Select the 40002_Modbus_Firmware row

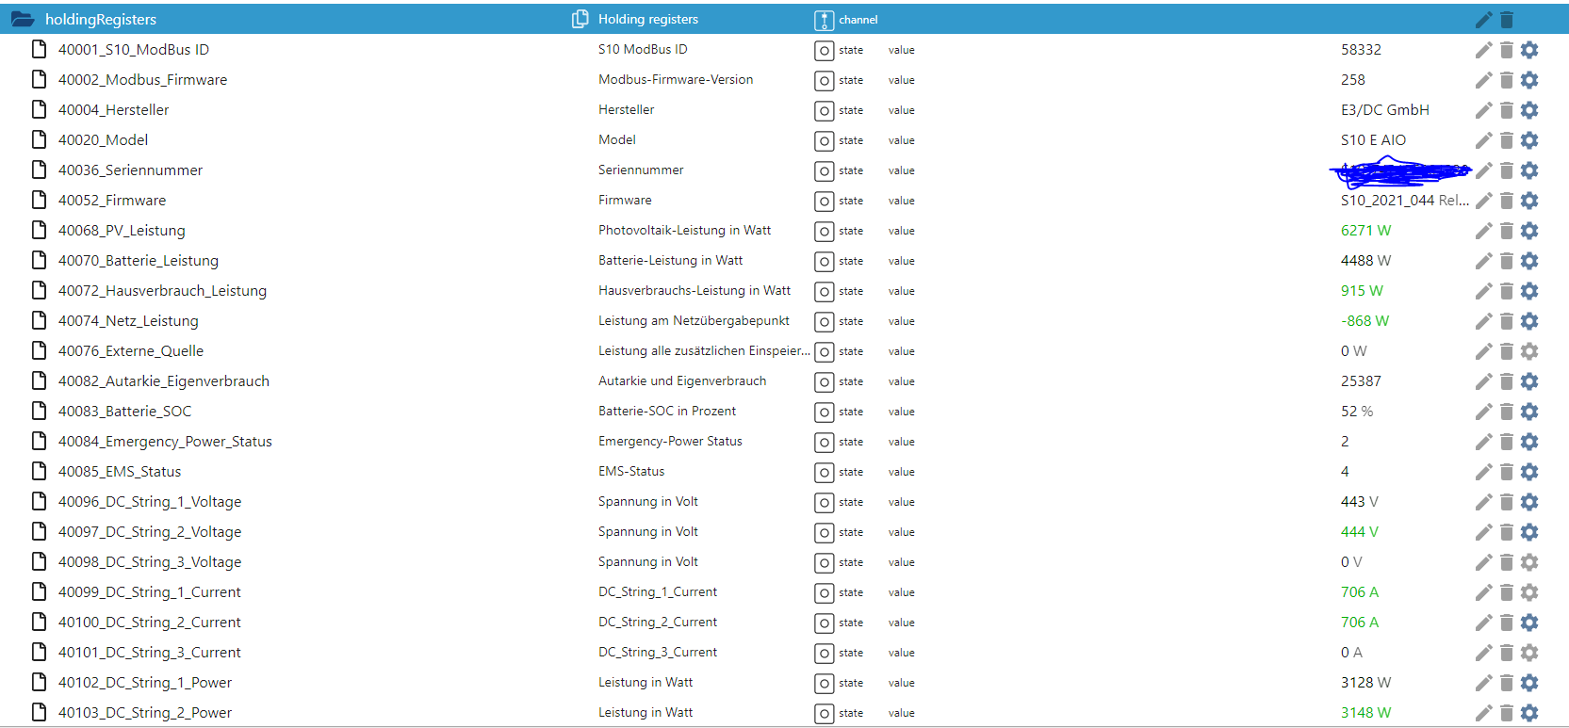[784, 80]
